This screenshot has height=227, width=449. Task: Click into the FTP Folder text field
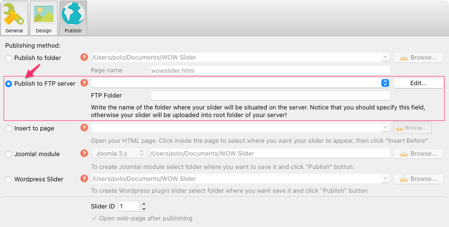pos(270,96)
